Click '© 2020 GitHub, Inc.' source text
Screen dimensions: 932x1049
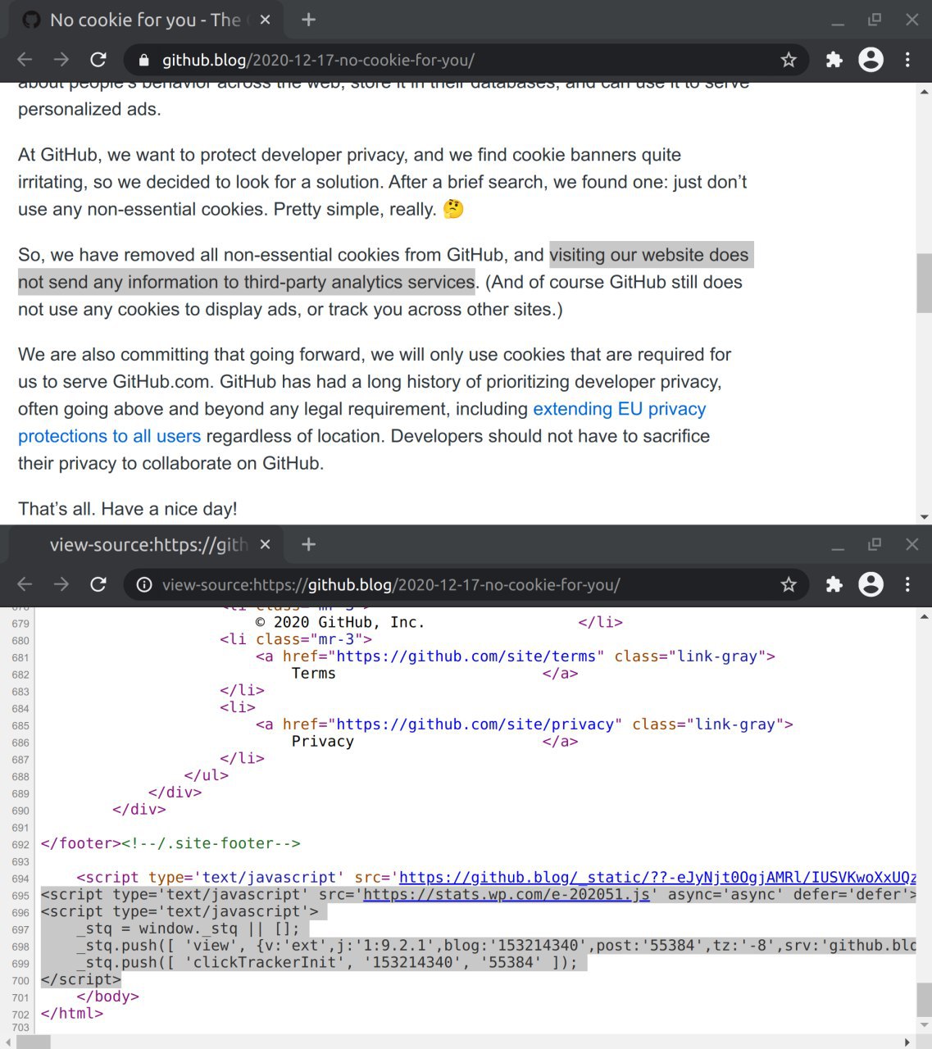pos(340,623)
